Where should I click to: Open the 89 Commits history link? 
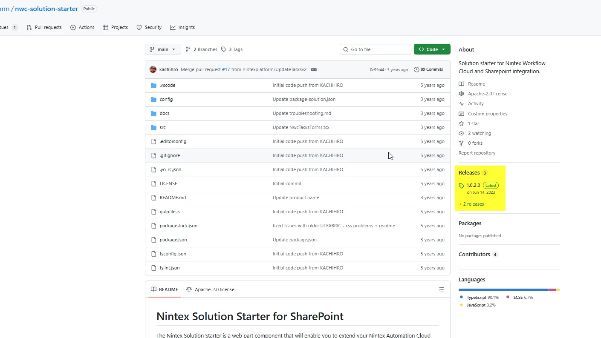(428, 69)
